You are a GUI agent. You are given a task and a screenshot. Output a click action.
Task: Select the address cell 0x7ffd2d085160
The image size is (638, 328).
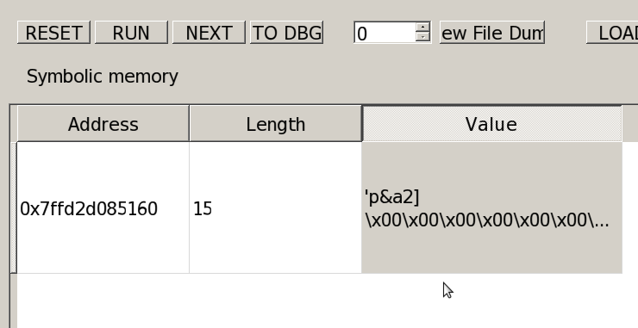103,207
